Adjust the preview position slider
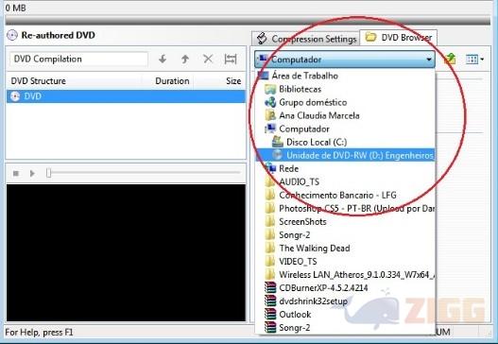The width and height of the screenshot is (498, 344). click(x=48, y=173)
